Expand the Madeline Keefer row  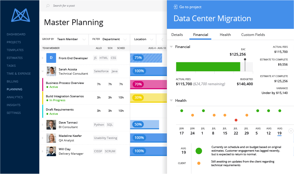coord(43,138)
